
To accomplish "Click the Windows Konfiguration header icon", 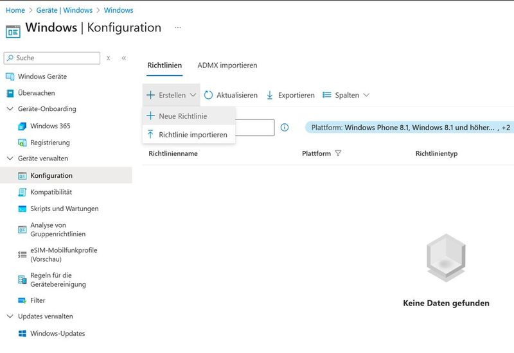I will point(13,31).
